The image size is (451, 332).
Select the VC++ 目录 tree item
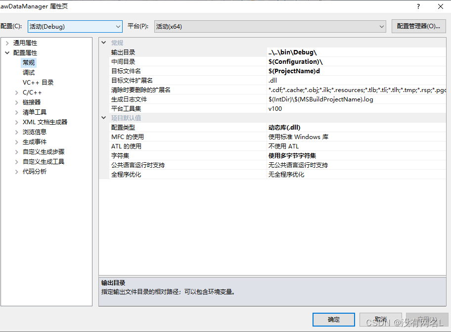34,82
